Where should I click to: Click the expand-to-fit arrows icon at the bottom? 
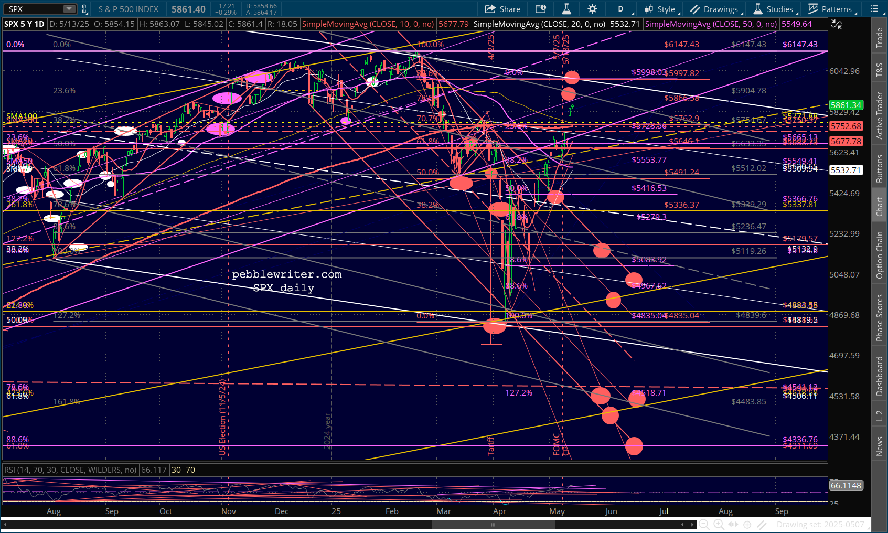point(733,524)
